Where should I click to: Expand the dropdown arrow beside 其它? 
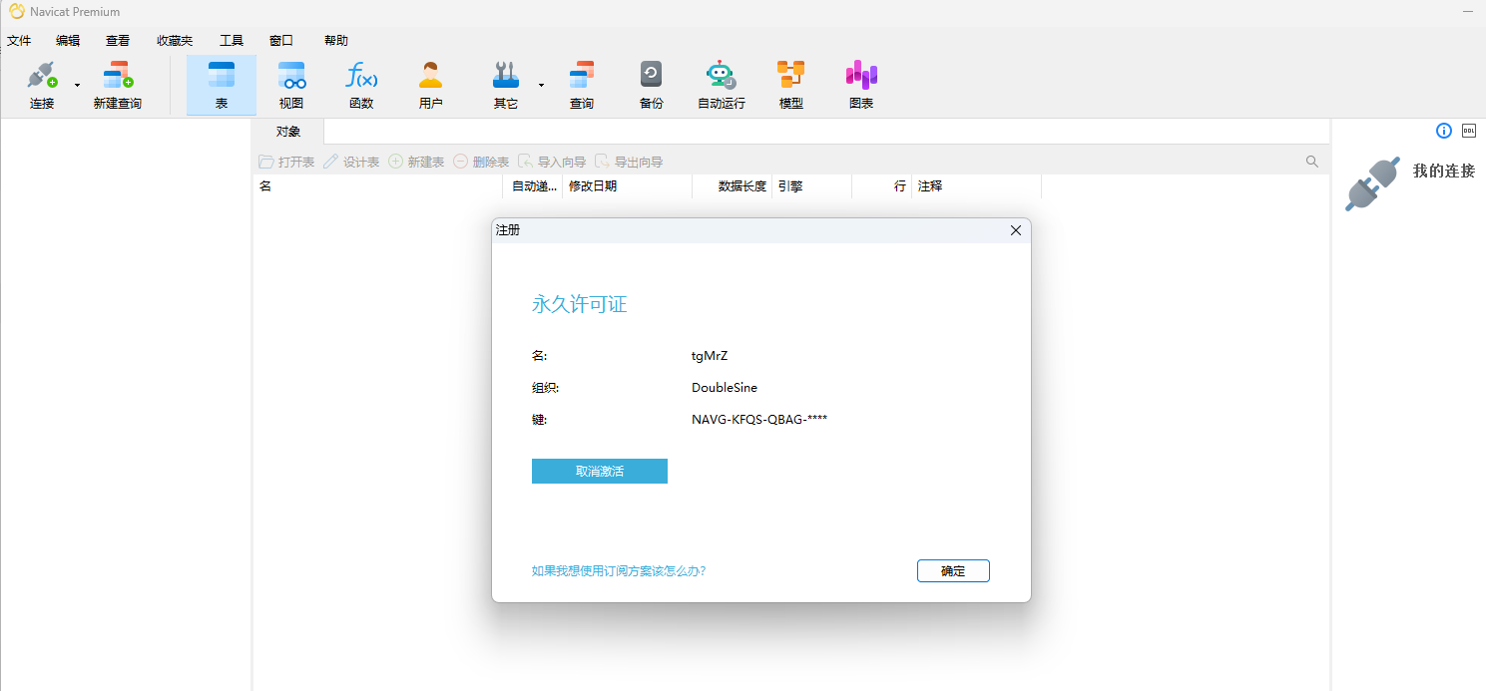click(541, 86)
